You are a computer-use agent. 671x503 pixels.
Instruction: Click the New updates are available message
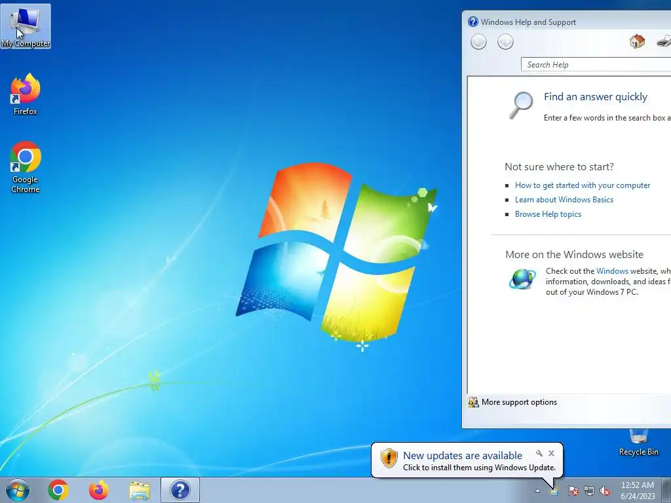click(463, 456)
